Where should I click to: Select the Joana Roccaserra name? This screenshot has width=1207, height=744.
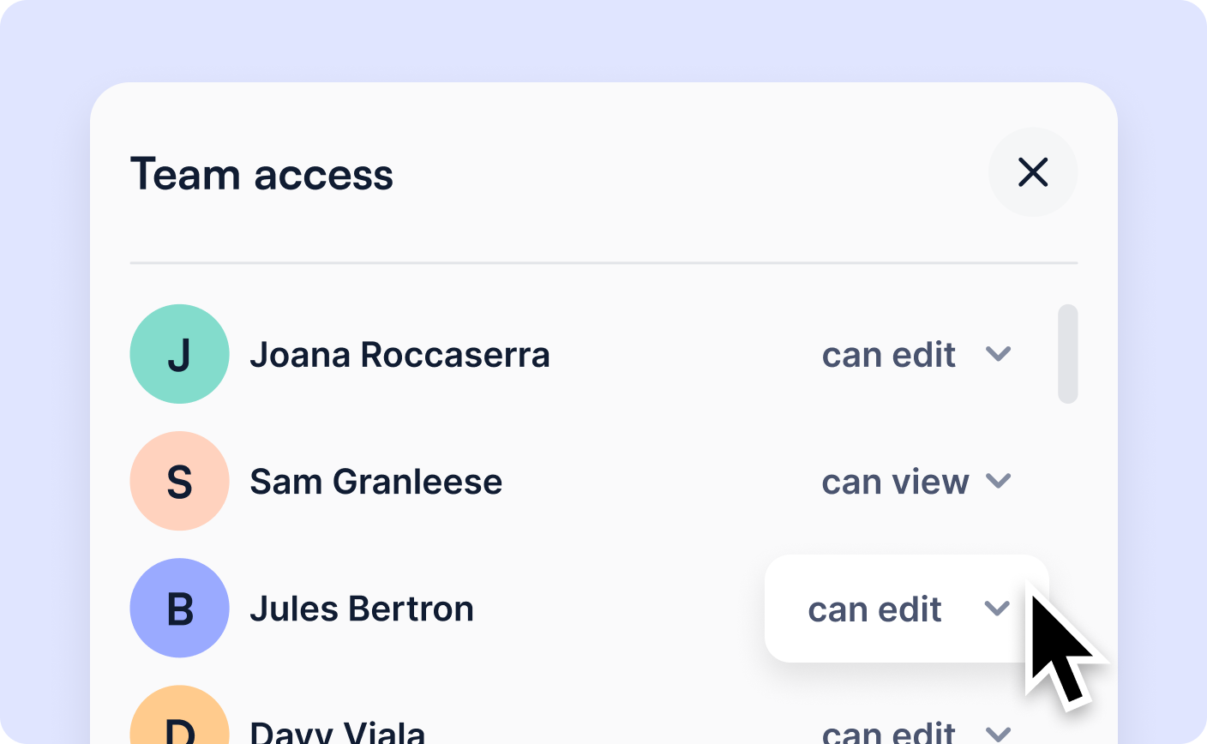pos(399,355)
